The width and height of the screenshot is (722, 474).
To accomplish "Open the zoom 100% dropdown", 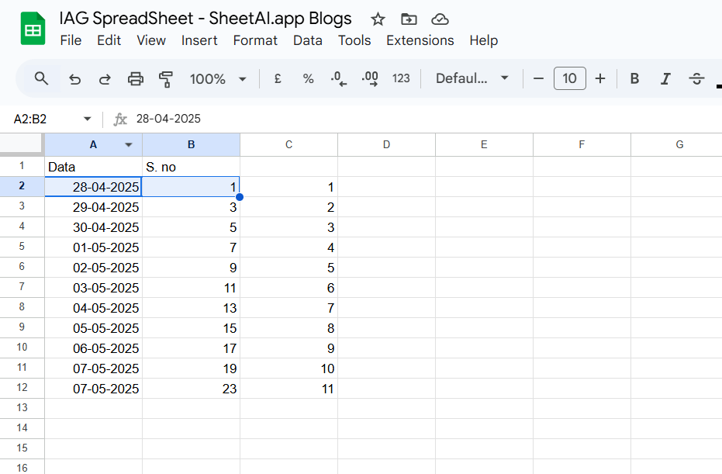I will [218, 79].
